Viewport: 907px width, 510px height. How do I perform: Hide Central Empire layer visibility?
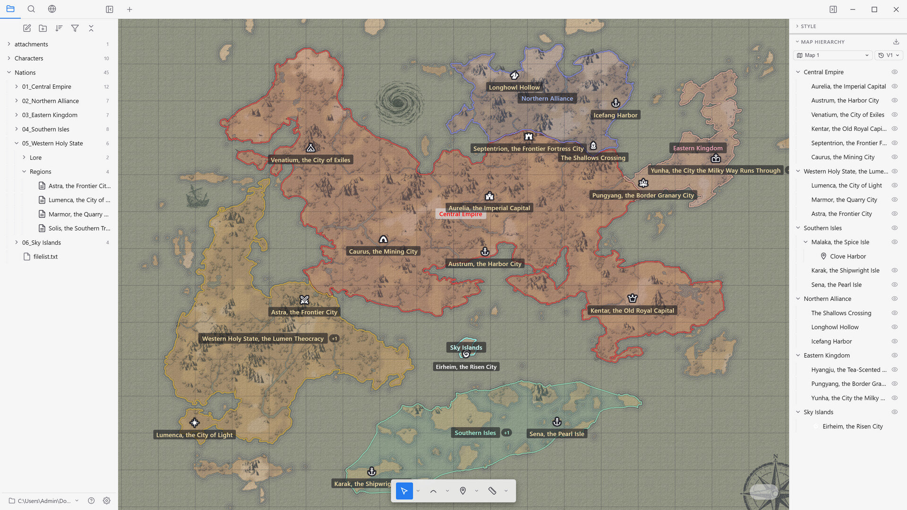point(894,72)
